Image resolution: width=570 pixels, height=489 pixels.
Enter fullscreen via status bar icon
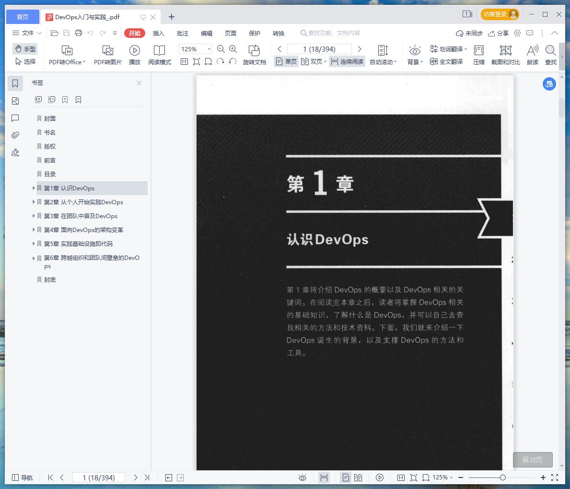coord(555,477)
